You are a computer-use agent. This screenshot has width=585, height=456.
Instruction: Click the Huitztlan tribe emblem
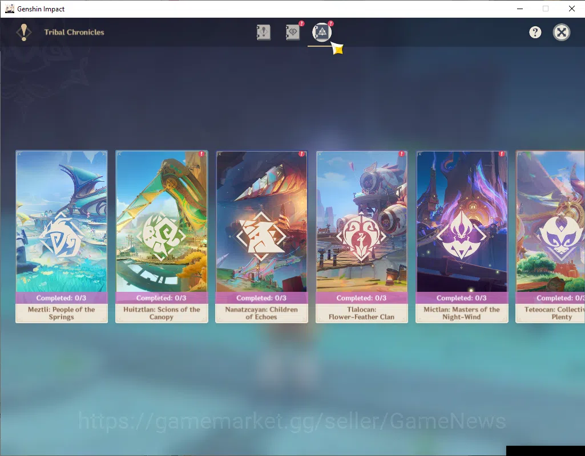pyautogui.click(x=161, y=237)
